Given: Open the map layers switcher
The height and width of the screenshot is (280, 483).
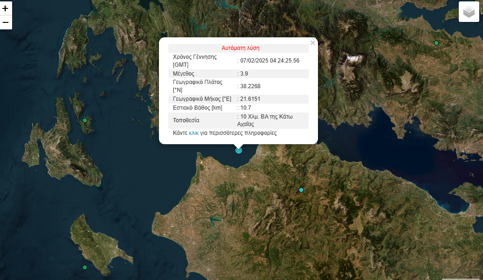Looking at the screenshot, I should 469,12.
